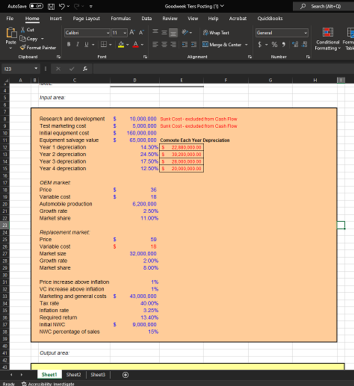Click the Search box

click(324, 6)
